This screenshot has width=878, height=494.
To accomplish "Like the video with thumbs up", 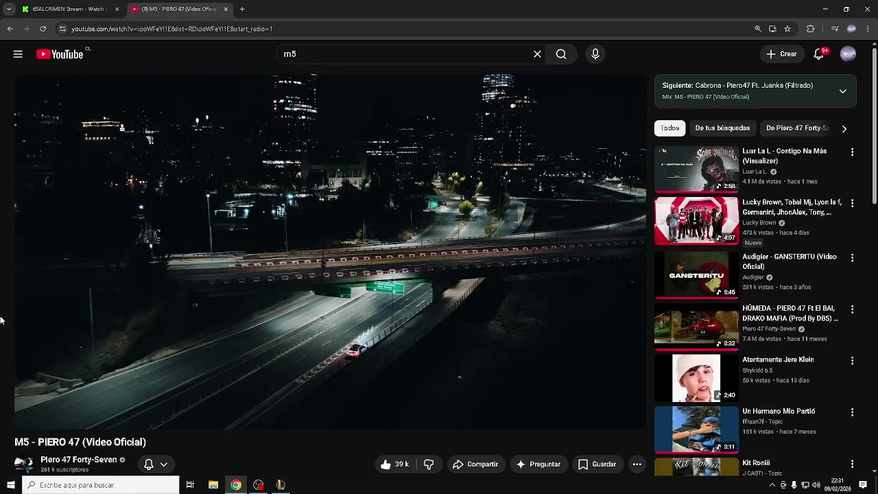I will click(394, 464).
